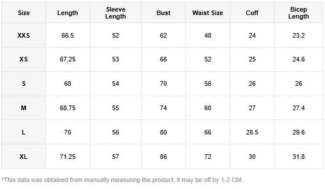Select the XXS size row label
This screenshot has width=325, height=189.
[24, 36]
